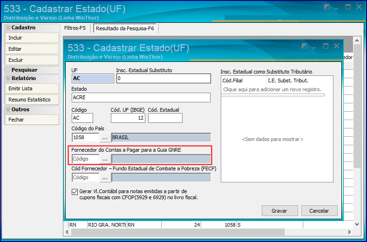367x242 pixels.
Task: Click the Estado field showing ACRE
Action: (x=141, y=98)
